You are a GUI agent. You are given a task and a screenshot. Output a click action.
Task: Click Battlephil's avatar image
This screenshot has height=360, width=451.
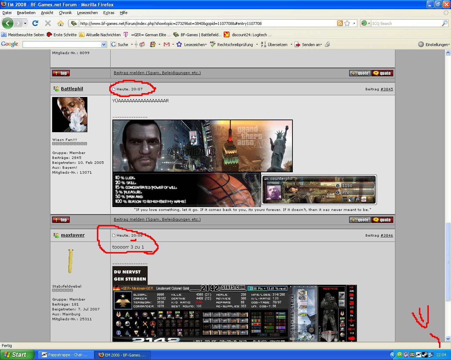tap(70, 115)
